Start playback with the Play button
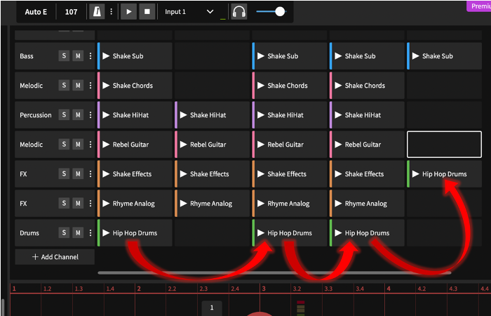Screen dimensions: 491x316 tap(128, 12)
